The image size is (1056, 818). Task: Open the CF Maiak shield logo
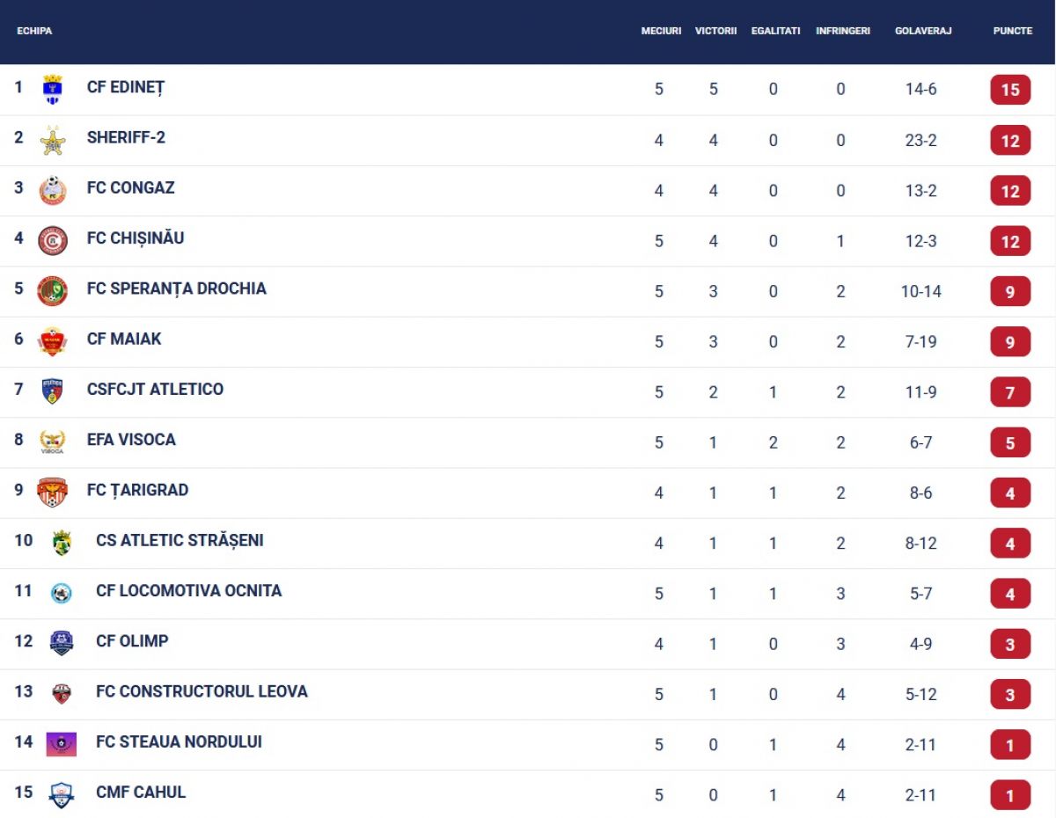click(x=53, y=341)
